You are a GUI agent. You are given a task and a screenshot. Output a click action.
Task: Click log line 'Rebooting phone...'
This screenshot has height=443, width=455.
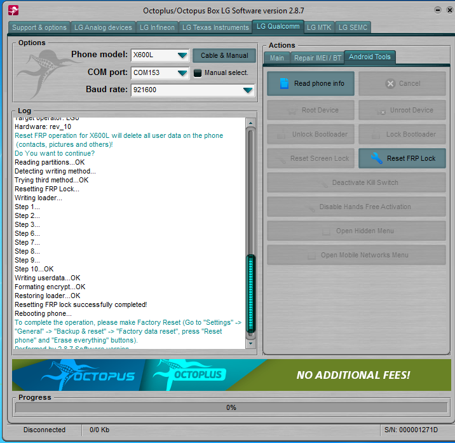[43, 314]
